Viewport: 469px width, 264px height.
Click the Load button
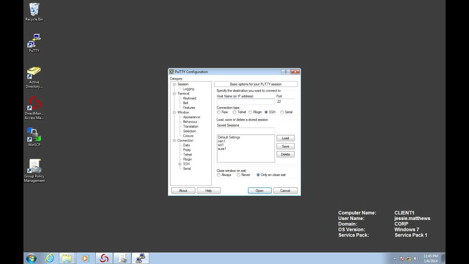tap(285, 138)
